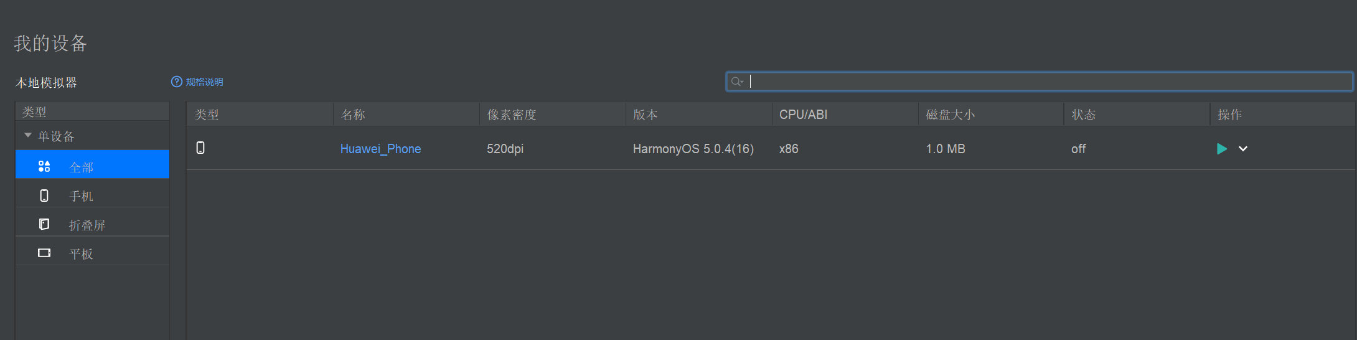Select the 手机 phone icon in sidebar
The image size is (1357, 340).
click(44, 196)
